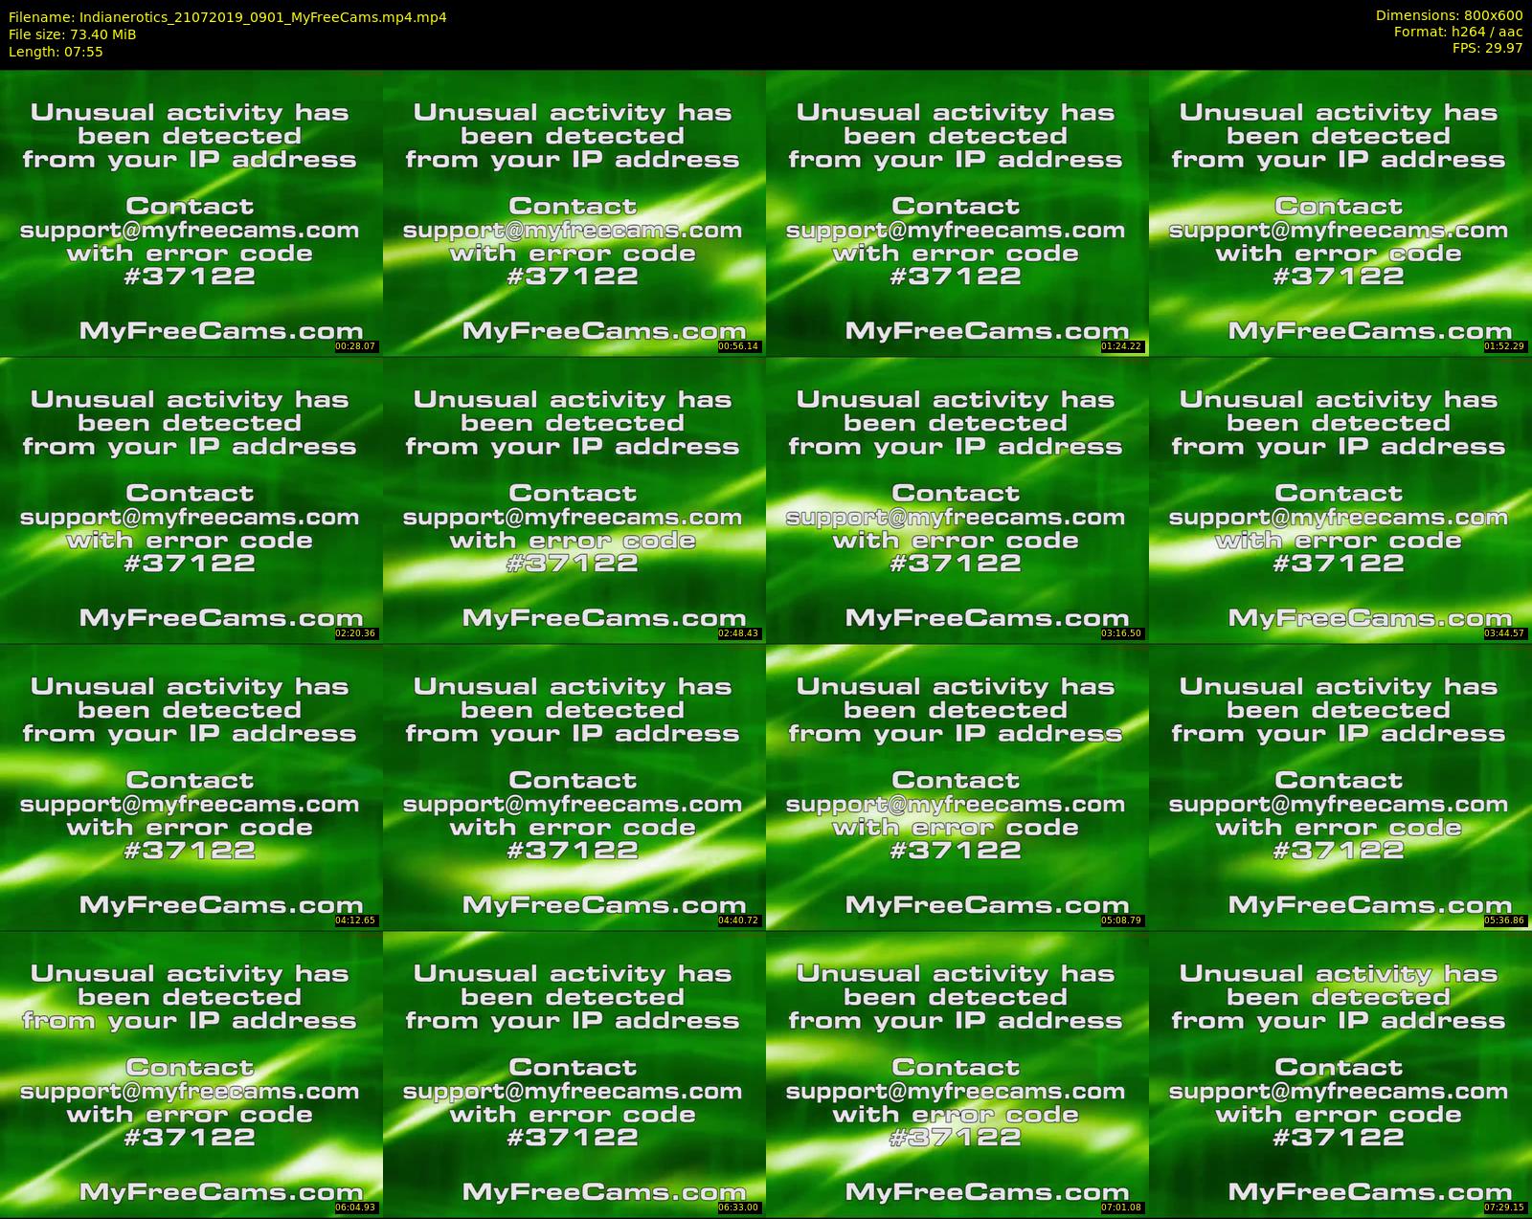
Task: Select the frame with timestamp 06:33.00
Action: 574,1074
